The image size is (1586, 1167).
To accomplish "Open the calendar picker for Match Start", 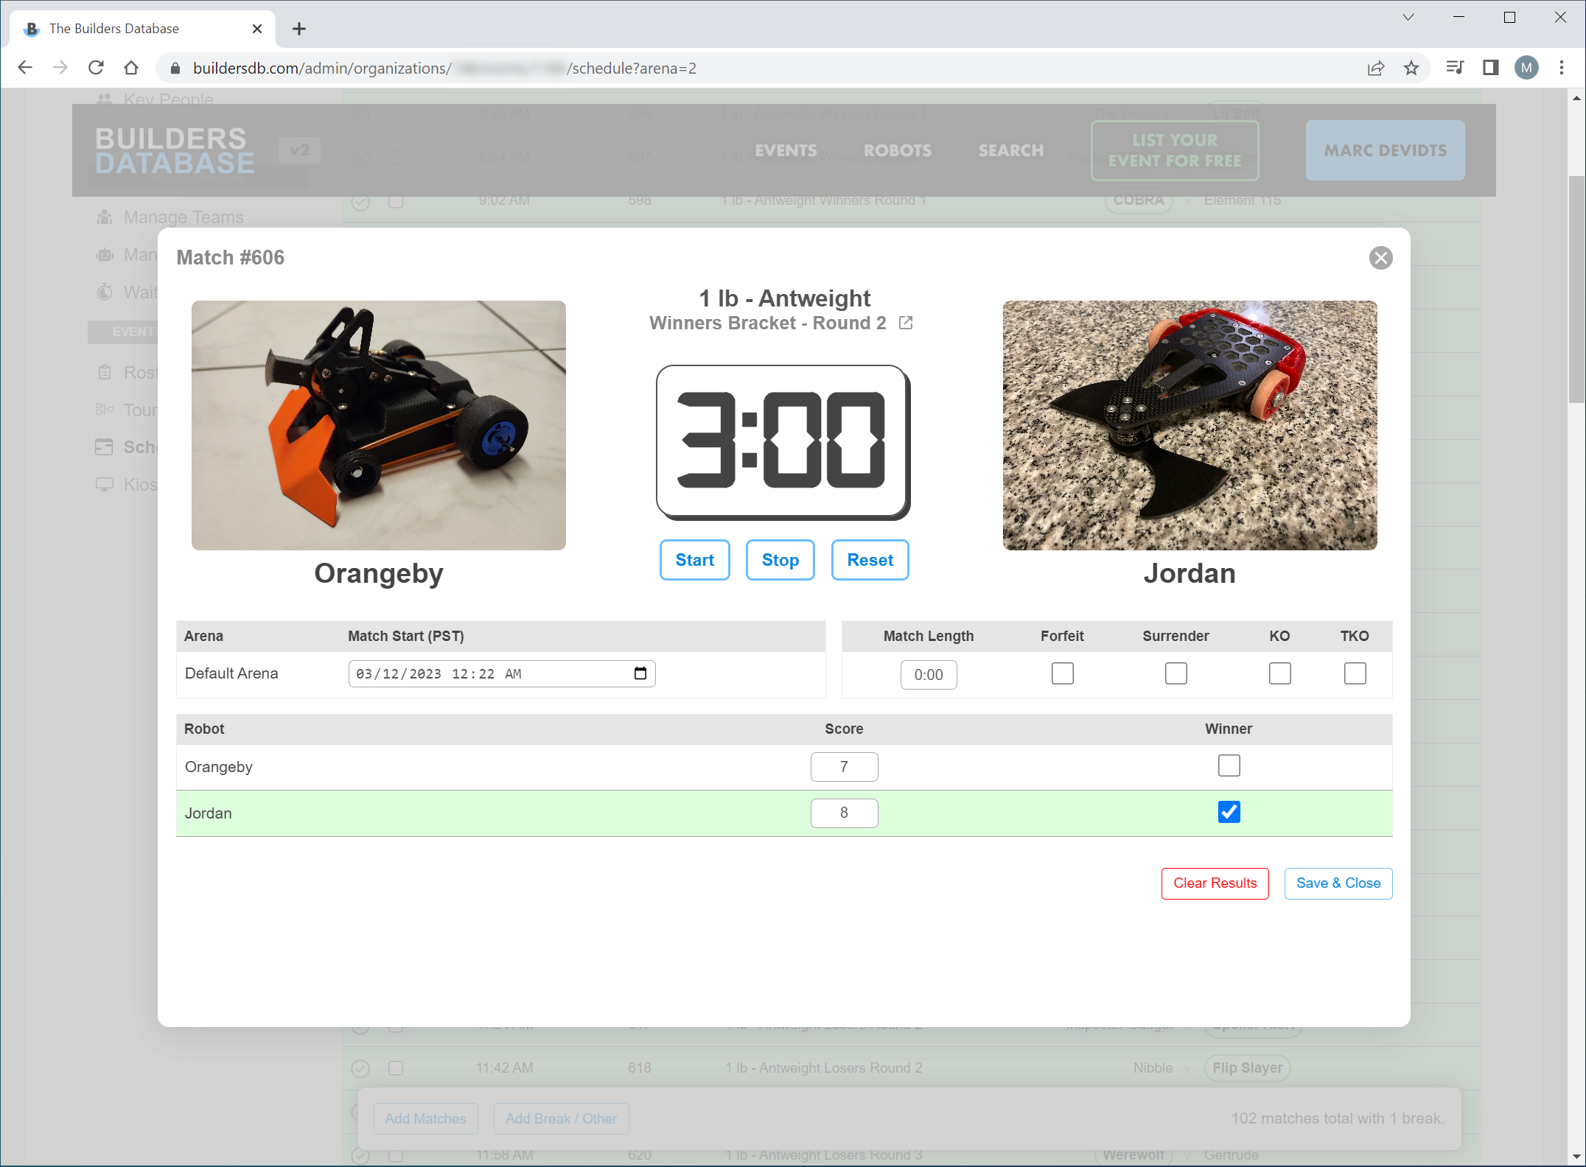I will [640, 673].
